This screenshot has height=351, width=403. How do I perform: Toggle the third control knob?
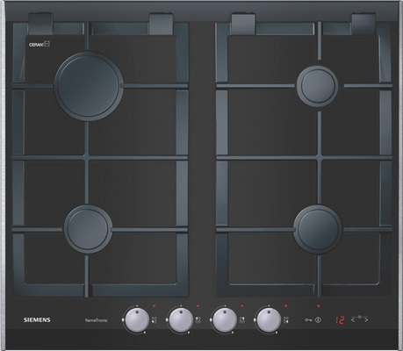(x=225, y=319)
